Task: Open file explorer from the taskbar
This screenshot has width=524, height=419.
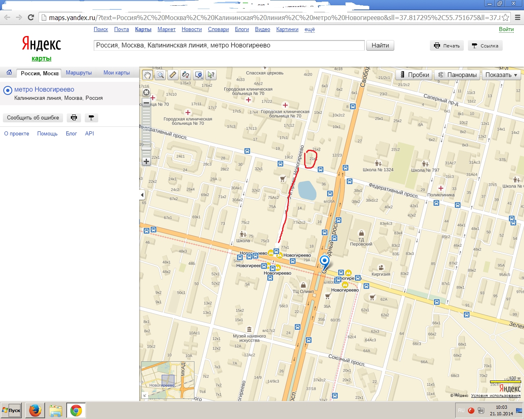Action: click(55, 410)
